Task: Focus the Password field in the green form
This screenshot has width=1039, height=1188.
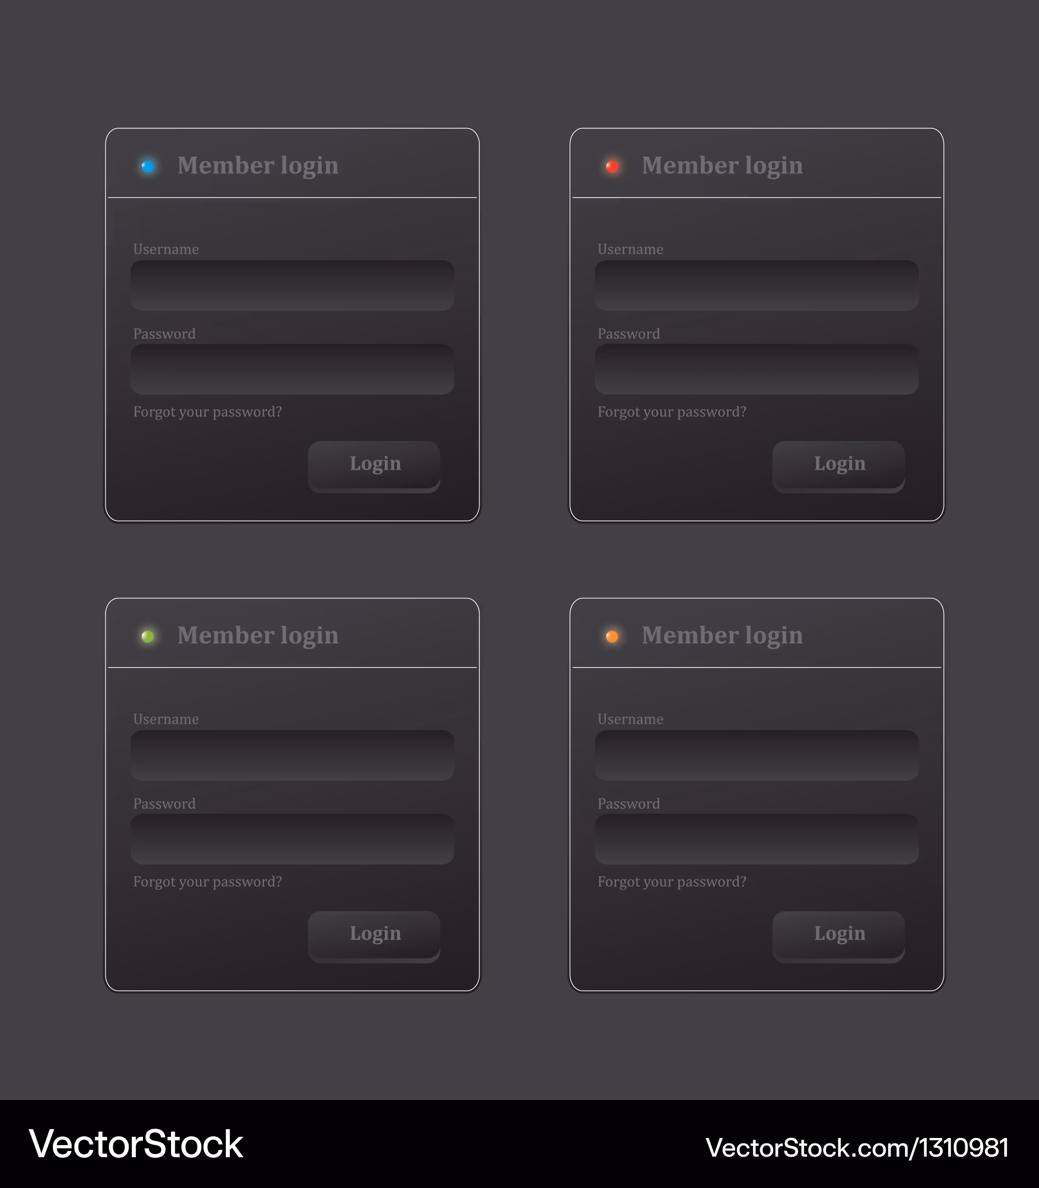Action: click(292, 839)
